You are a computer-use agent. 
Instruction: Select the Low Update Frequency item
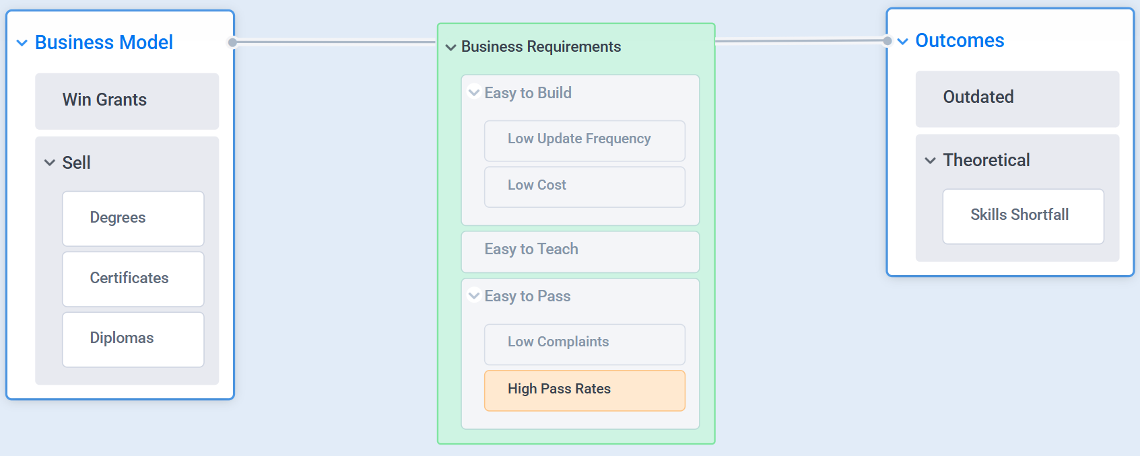click(584, 140)
